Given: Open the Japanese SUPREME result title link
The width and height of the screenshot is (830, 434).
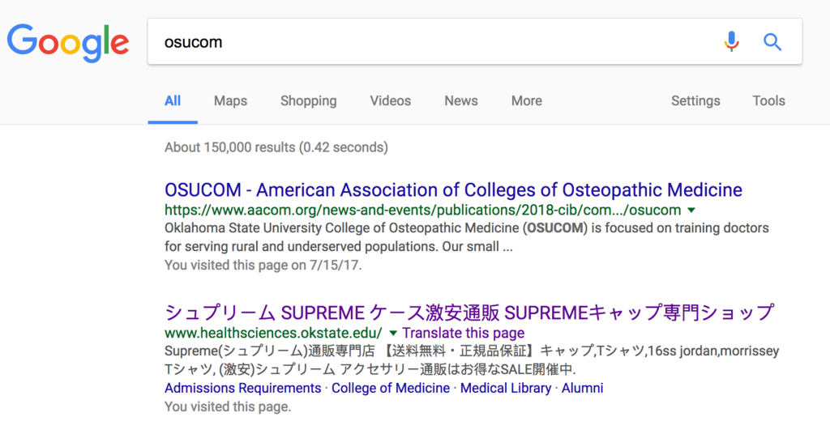Looking at the screenshot, I should coord(469,313).
